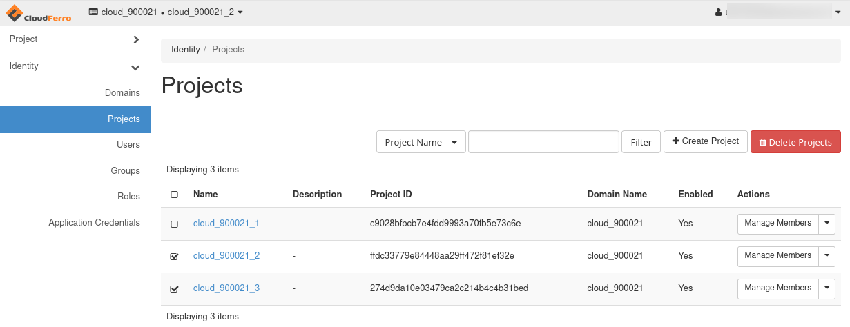Go to Users page in sidebar

(128, 145)
